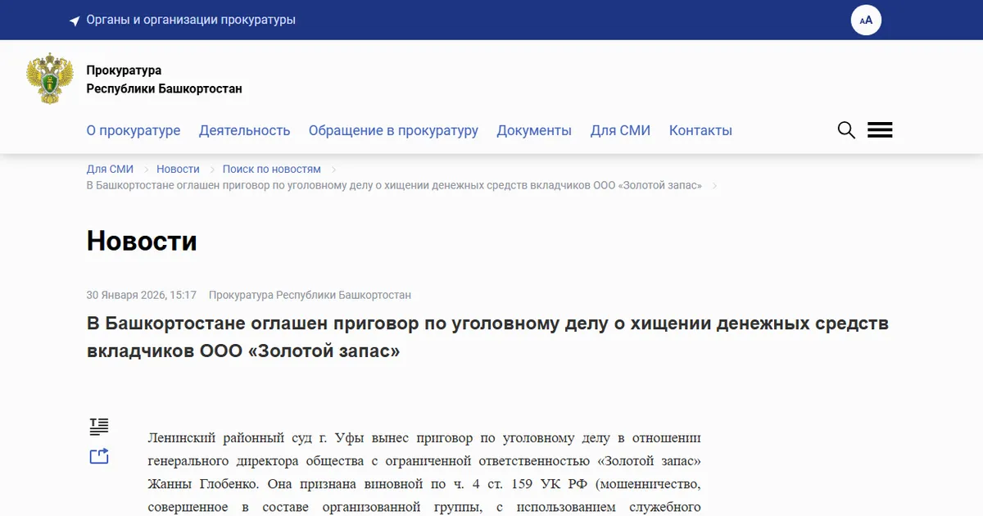Open the hamburger menu icon

tap(880, 130)
